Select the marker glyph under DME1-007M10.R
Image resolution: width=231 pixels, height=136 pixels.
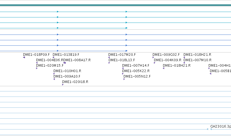click(x=184, y=63)
